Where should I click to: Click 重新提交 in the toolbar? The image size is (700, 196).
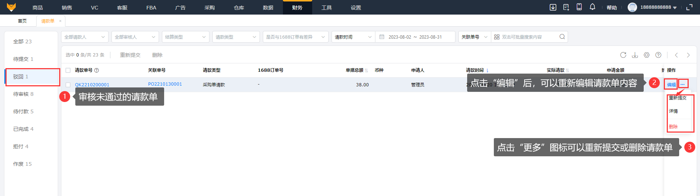point(130,55)
